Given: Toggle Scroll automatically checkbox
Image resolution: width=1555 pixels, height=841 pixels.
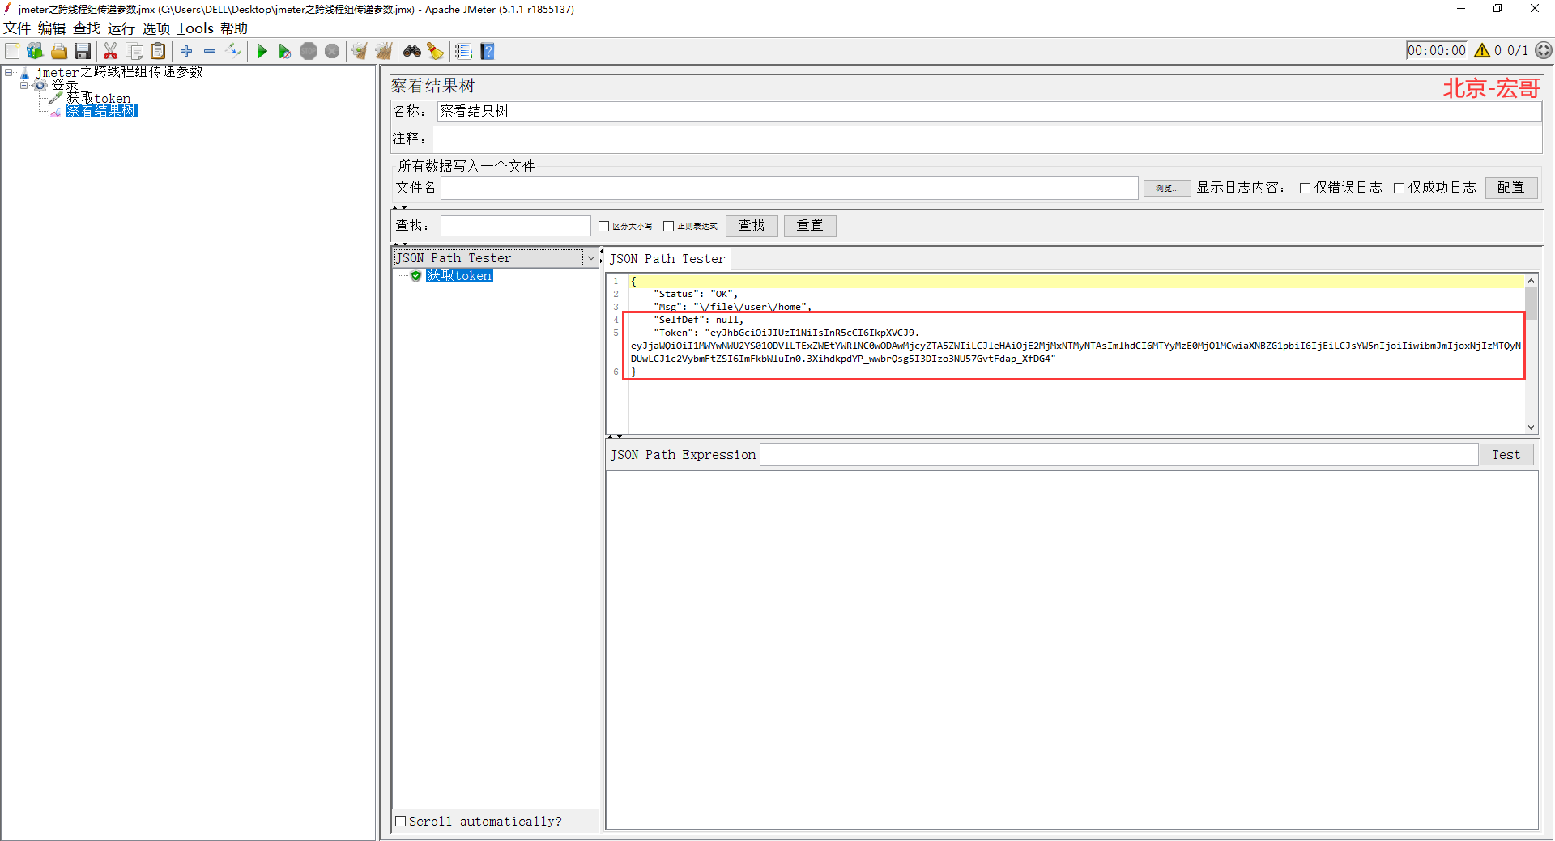Looking at the screenshot, I should pos(400,821).
